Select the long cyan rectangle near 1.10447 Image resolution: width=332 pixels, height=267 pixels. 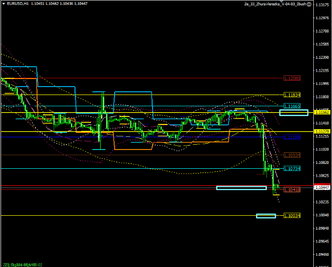241,187
